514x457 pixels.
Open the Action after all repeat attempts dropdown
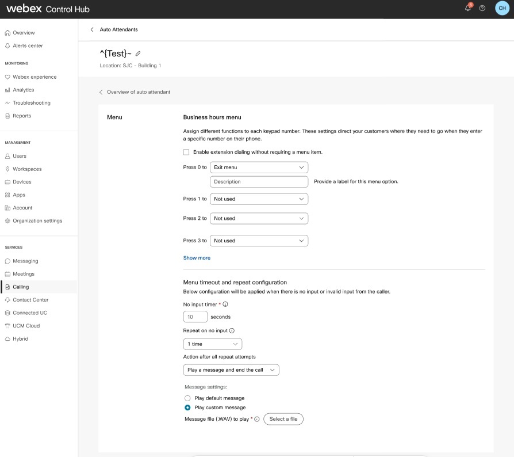coord(231,370)
